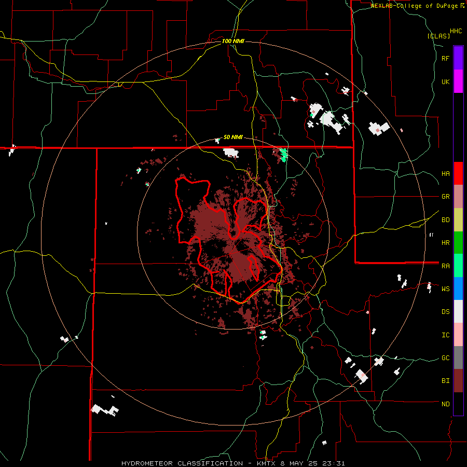Click the Hydrometeor Classification KMTX title text
The image size is (467, 467).
pos(233,463)
